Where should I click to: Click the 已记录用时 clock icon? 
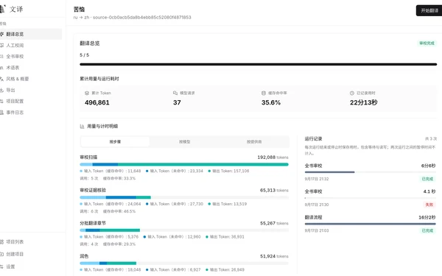pos(352,93)
